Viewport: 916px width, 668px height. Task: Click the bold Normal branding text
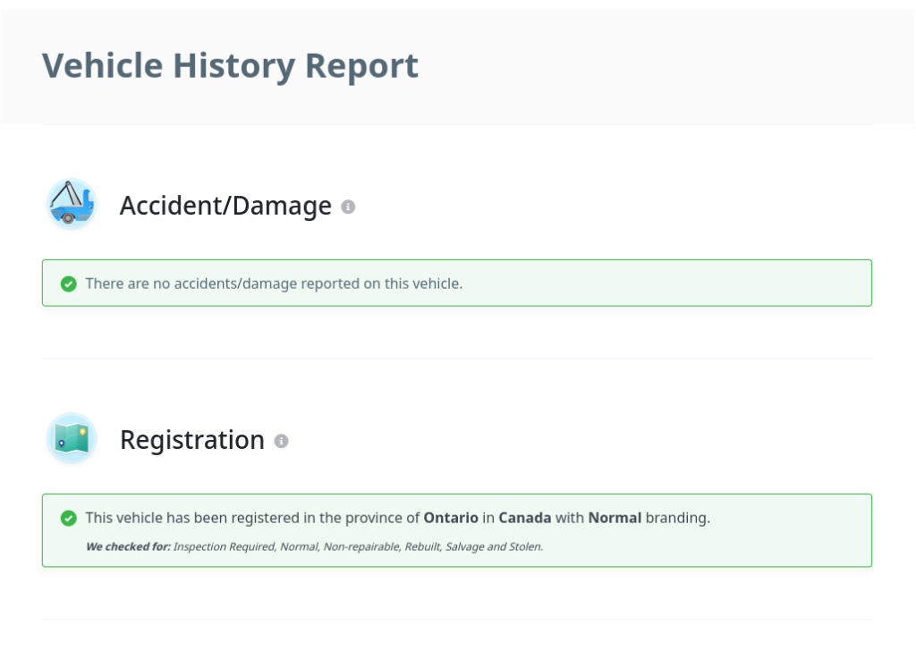click(615, 518)
